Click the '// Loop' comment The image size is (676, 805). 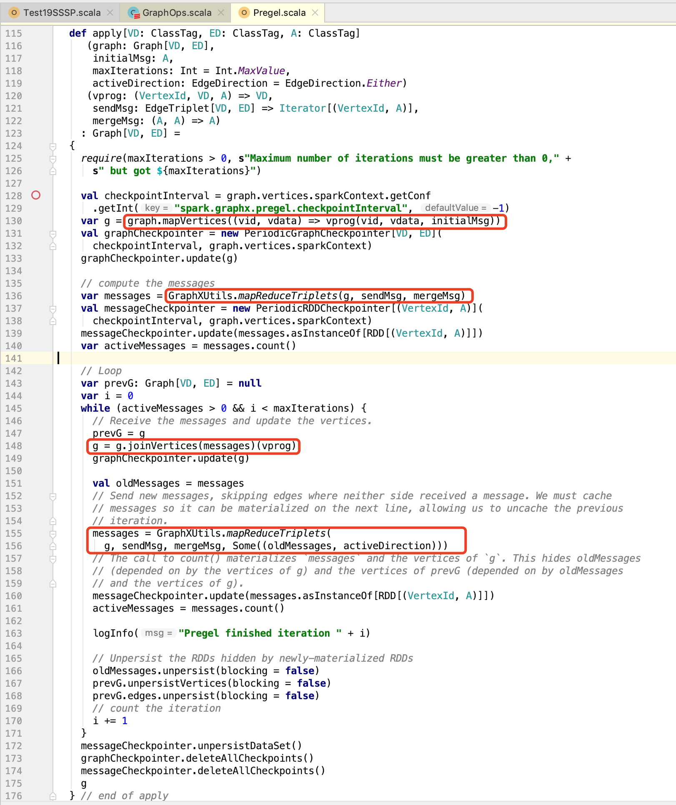coord(101,371)
